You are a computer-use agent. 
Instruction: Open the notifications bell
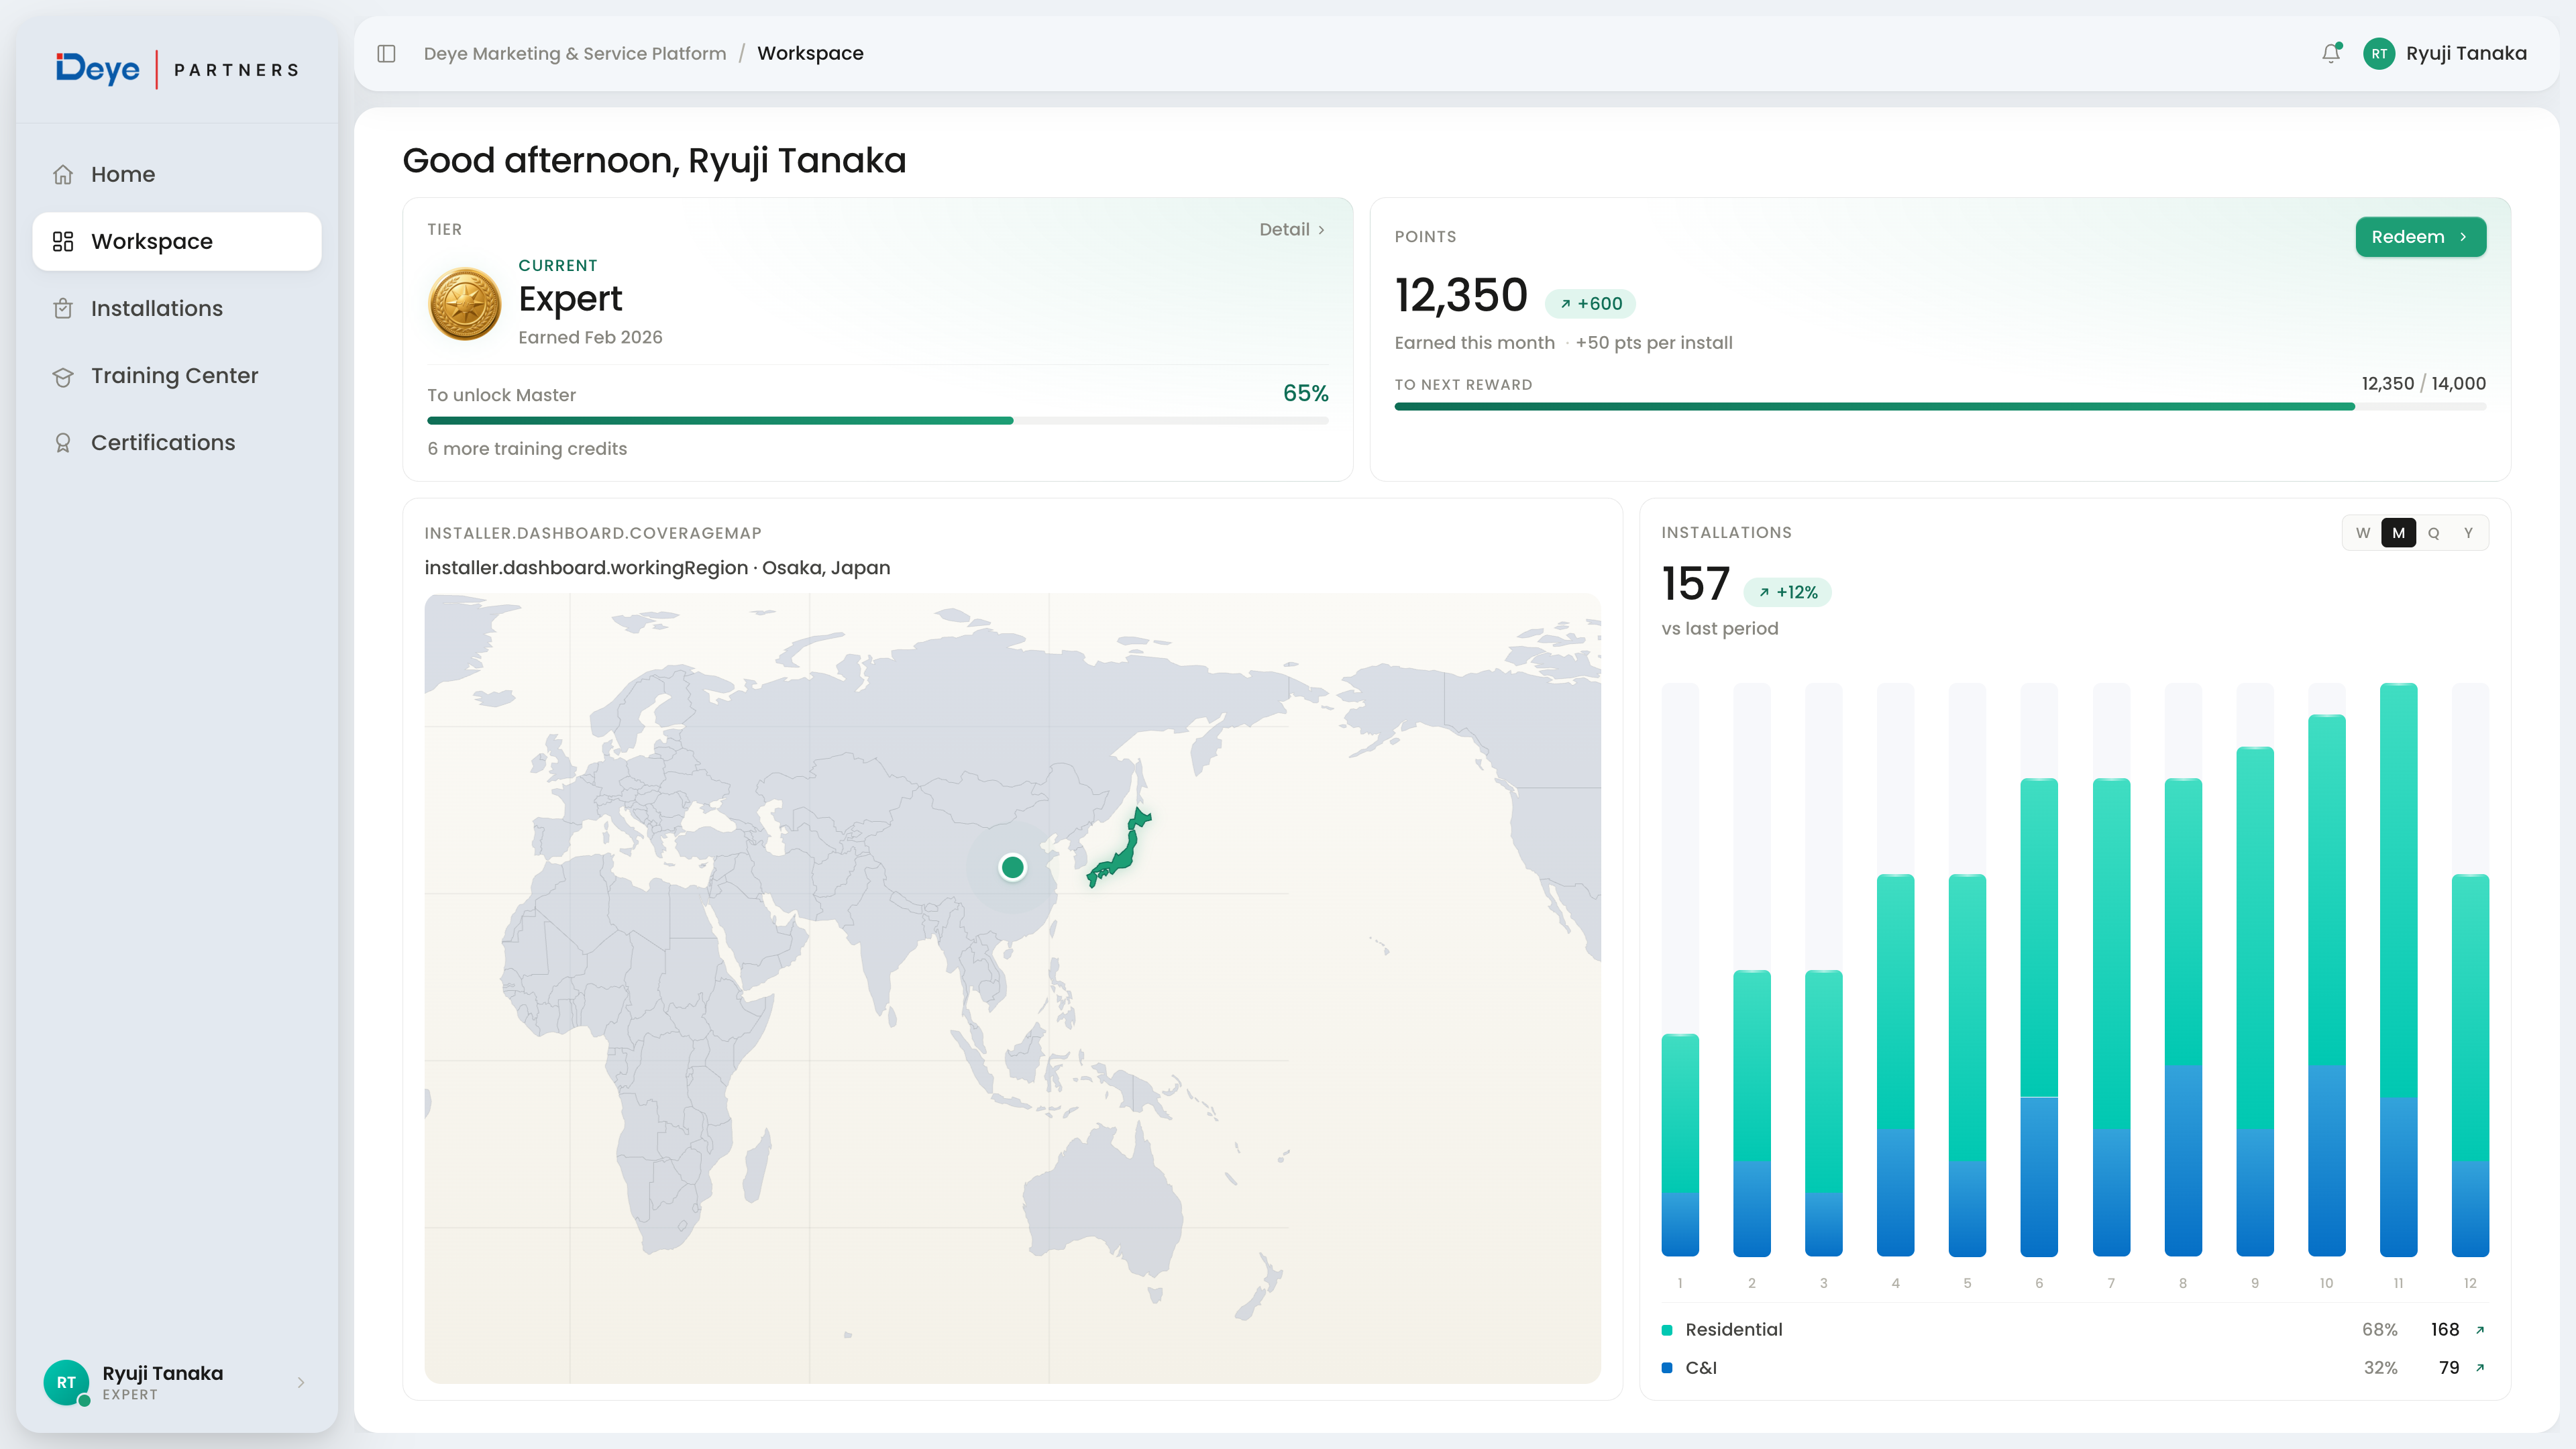click(2331, 54)
